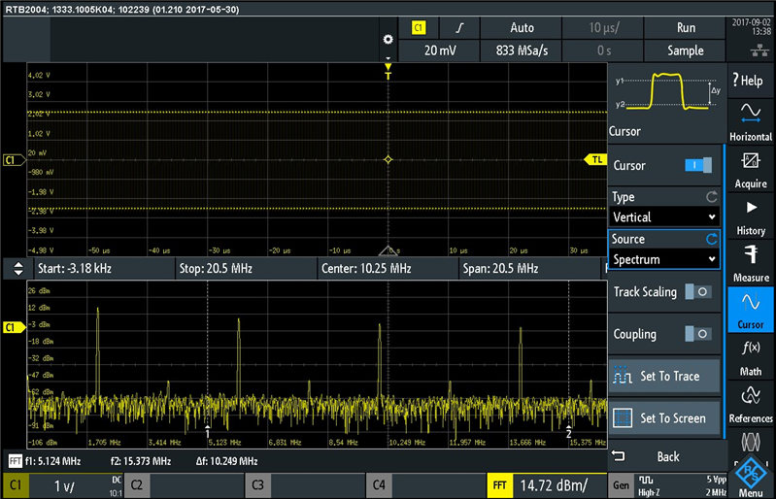Collapse the FFT frequency bar arrows
This screenshot has height=499, width=776.
pos(17,268)
